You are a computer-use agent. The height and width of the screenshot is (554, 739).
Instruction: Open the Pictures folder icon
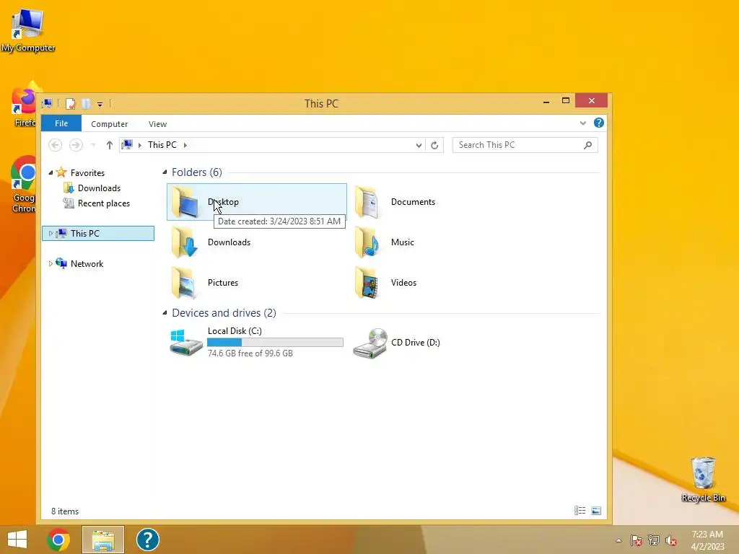184,283
